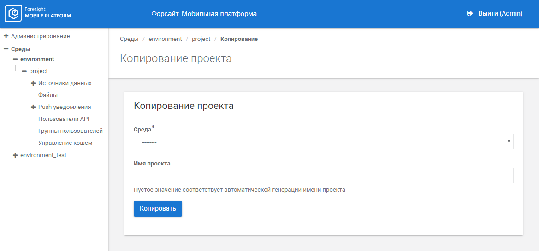The image size is (539, 251).
Task: Go to project breadcrumb link
Action: tap(201, 39)
